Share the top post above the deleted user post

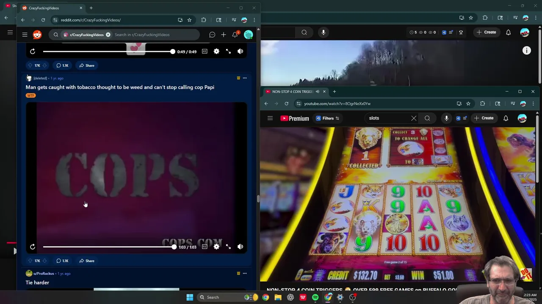[x=87, y=65]
